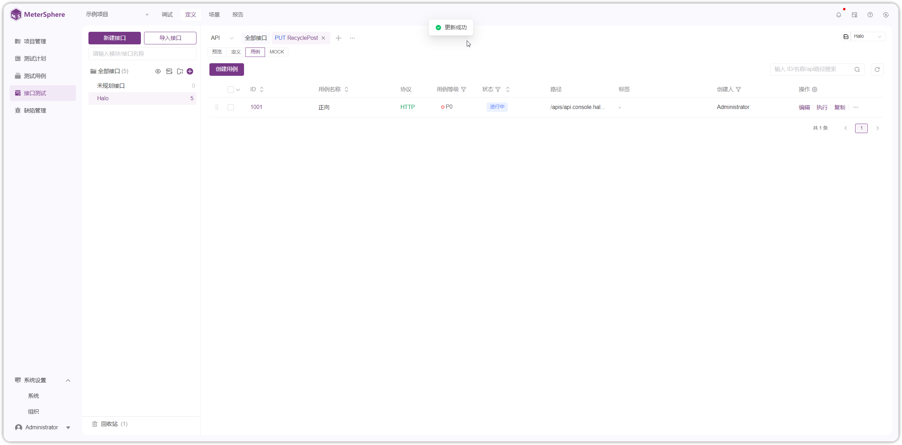Image resolution: width=902 pixels, height=445 pixels.
Task: Open the task center icon in header
Action: click(854, 15)
